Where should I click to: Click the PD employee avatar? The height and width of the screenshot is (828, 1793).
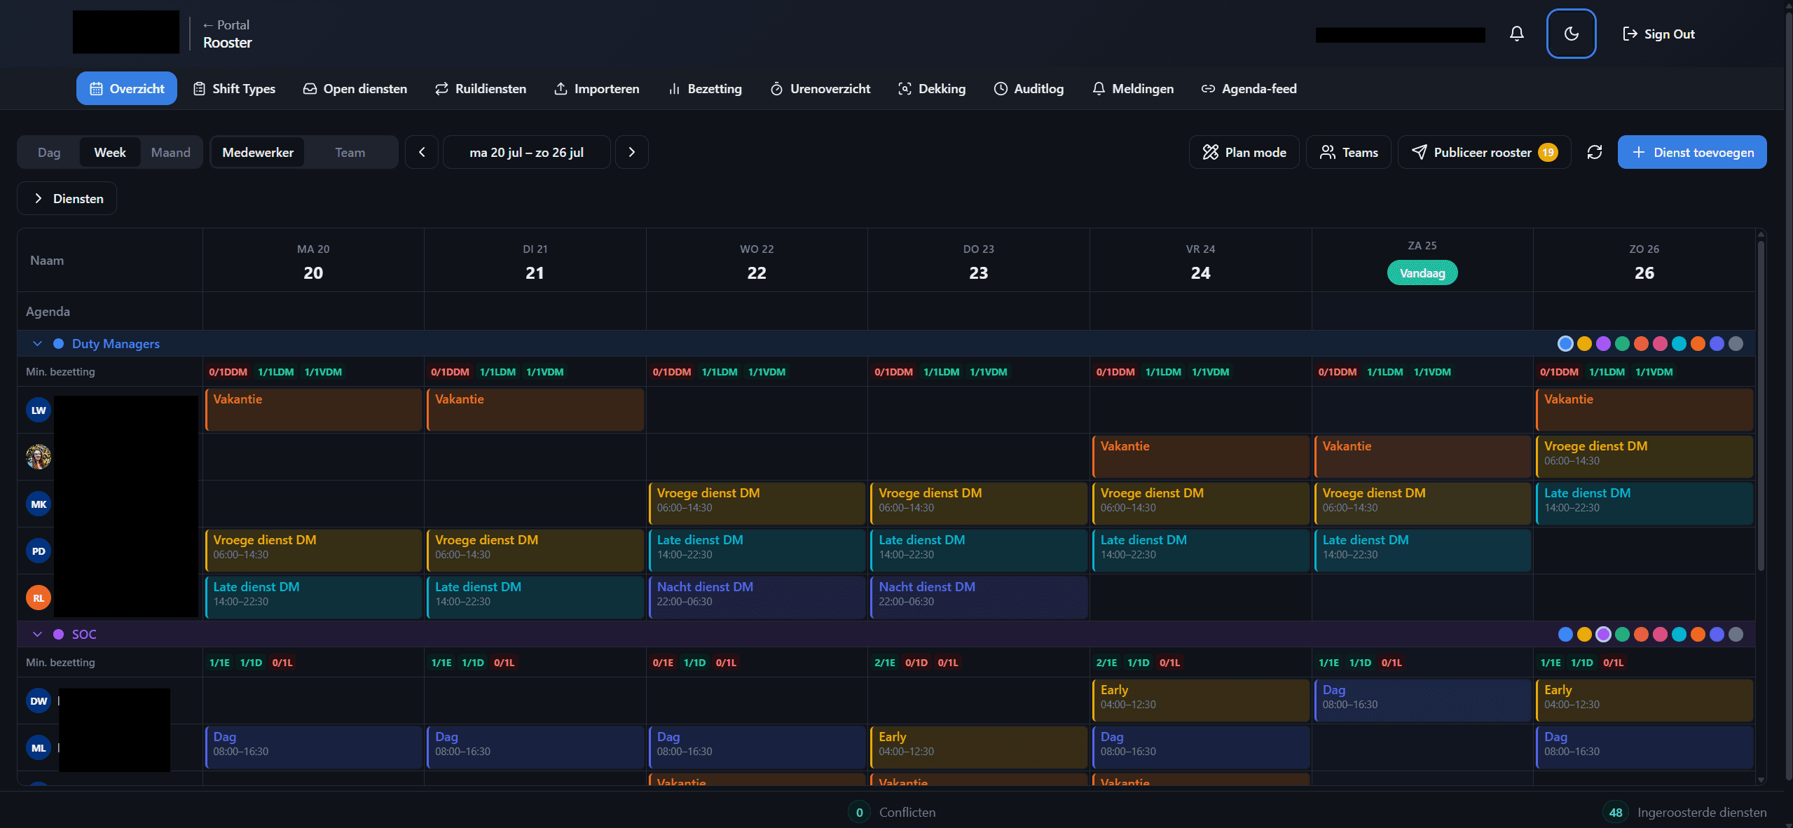pyautogui.click(x=39, y=551)
